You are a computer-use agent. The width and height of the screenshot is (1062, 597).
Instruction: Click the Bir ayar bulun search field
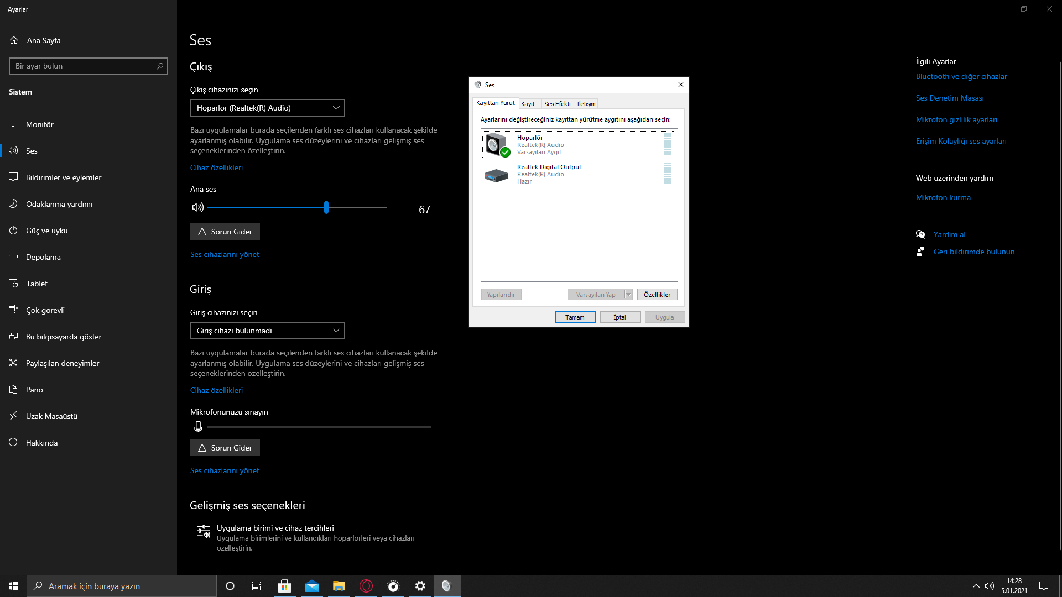(83, 66)
